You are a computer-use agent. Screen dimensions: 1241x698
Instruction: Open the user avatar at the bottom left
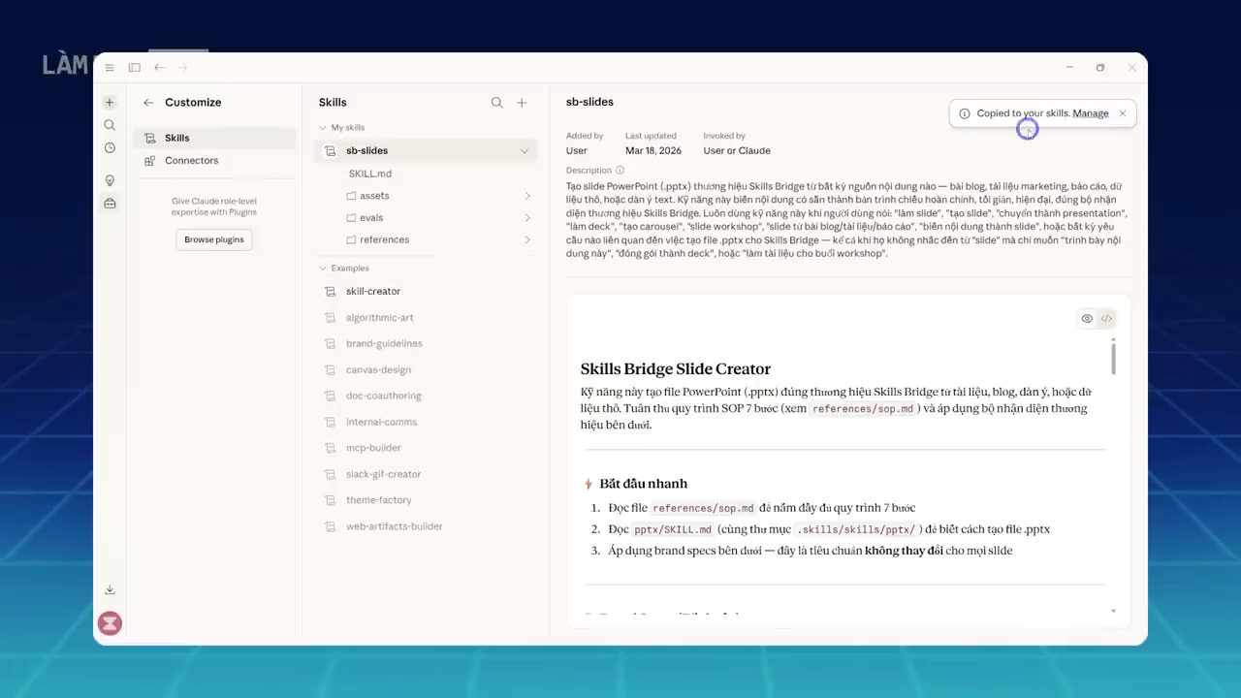110,623
